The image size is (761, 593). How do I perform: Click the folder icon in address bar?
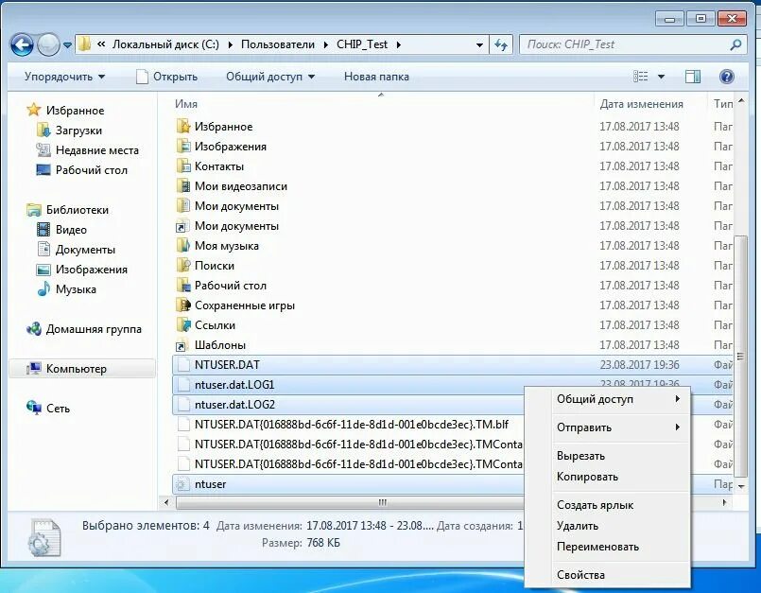point(84,44)
